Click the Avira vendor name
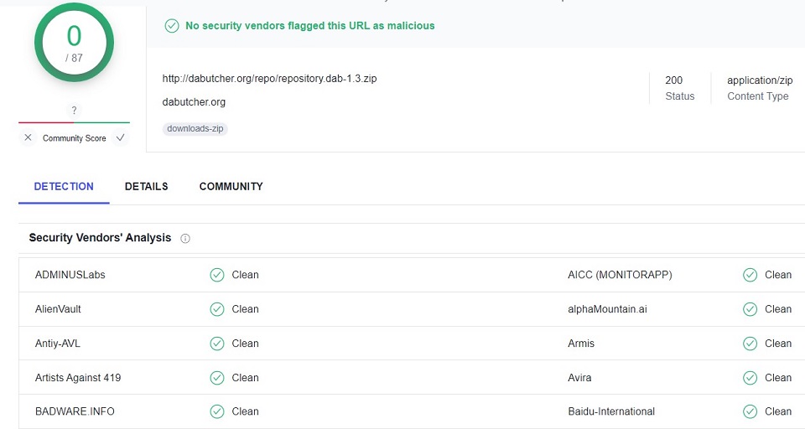Screen dimensions: 805x429 (579, 378)
